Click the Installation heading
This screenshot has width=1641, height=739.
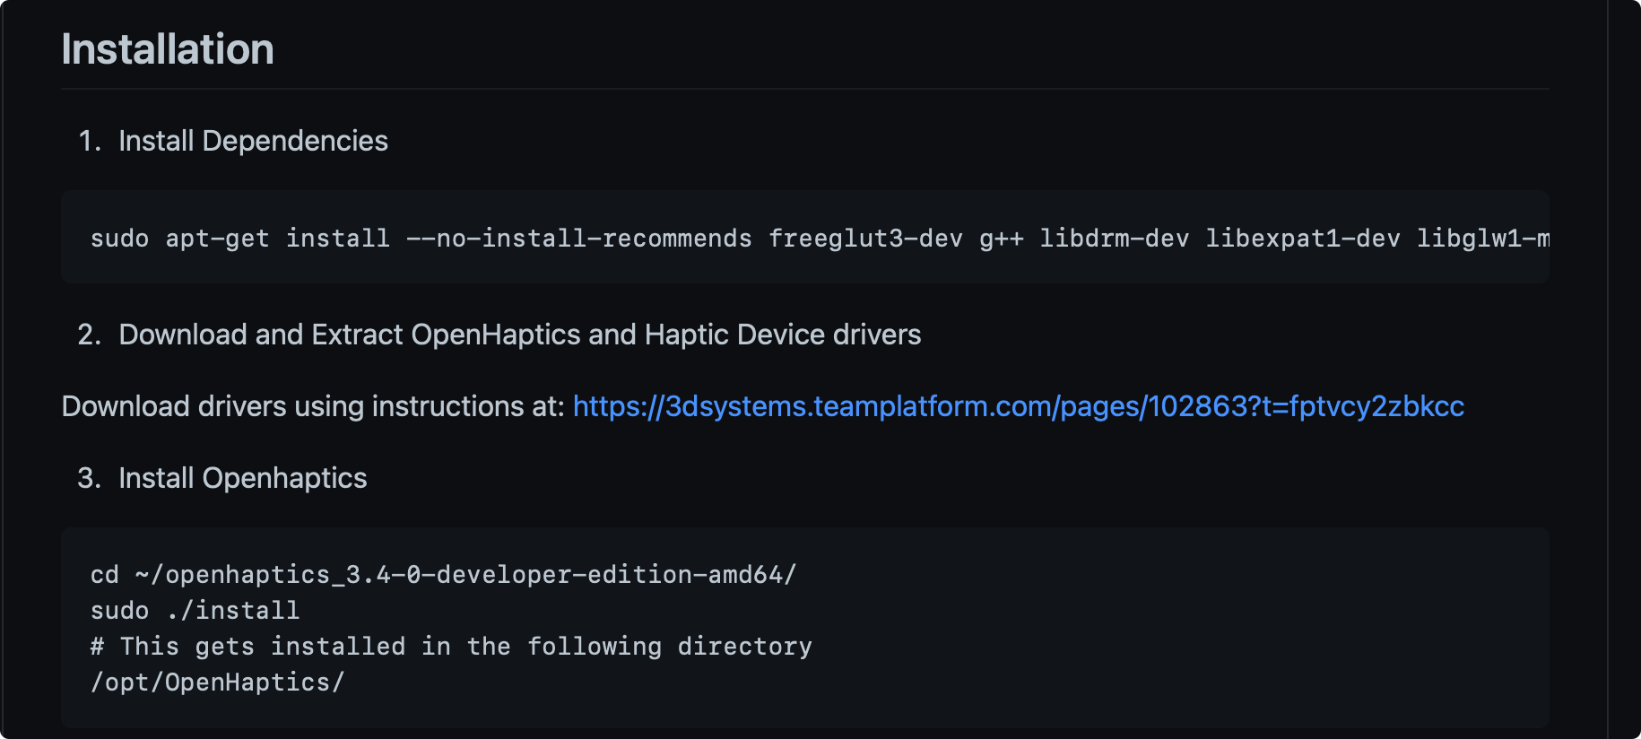click(x=168, y=49)
